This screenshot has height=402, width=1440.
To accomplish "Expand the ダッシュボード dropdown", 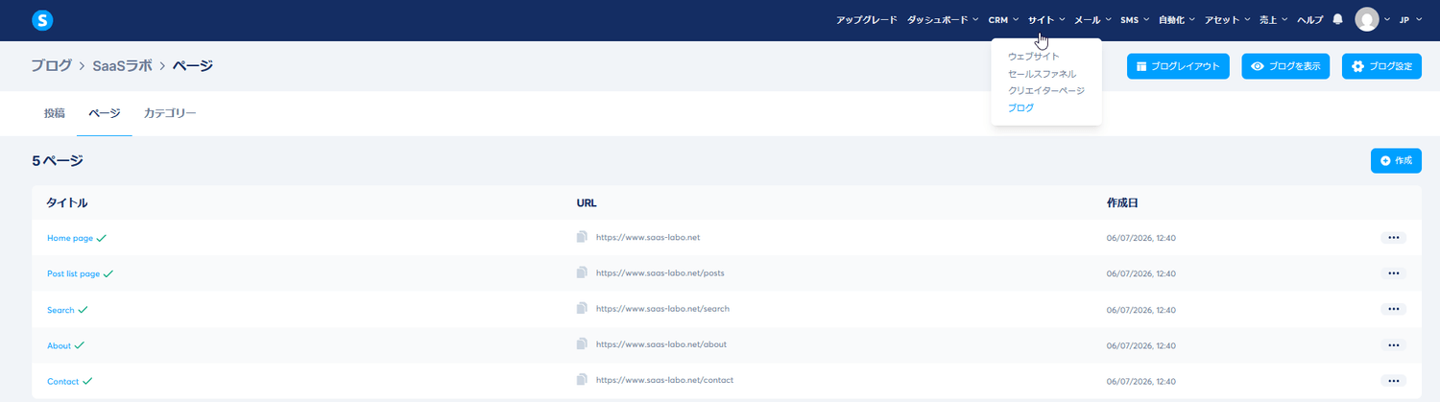I will (x=943, y=19).
